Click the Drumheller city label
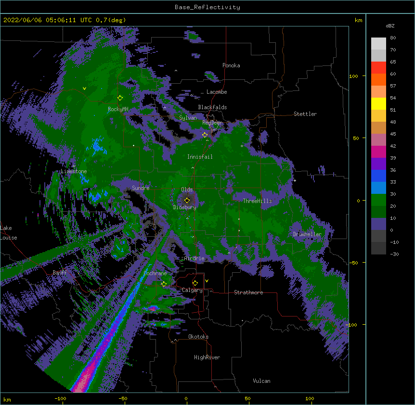The image size is (415, 405). pos(307,234)
